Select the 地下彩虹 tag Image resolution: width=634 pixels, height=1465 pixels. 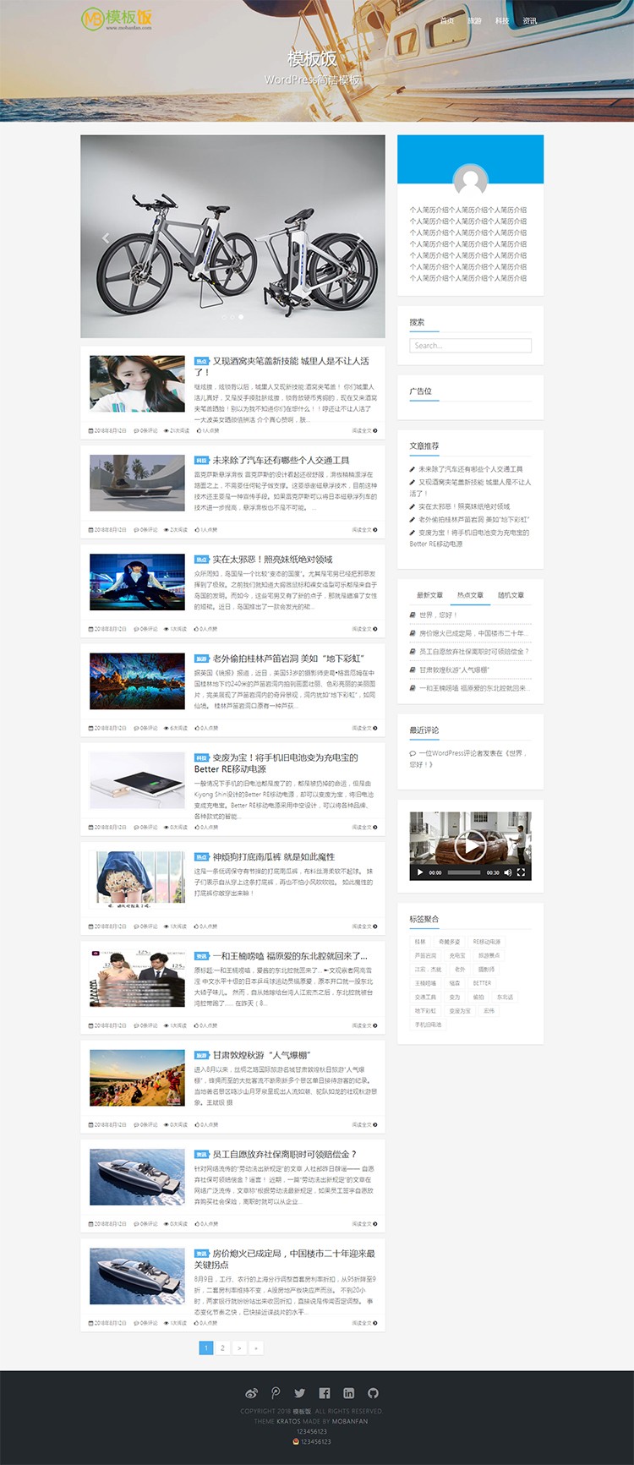pyautogui.click(x=425, y=1011)
